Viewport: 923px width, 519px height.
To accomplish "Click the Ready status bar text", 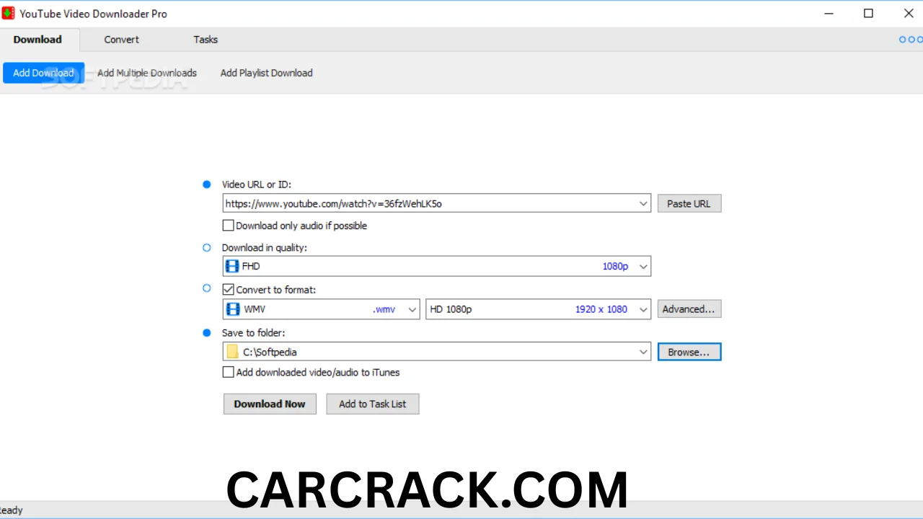I will (11, 510).
